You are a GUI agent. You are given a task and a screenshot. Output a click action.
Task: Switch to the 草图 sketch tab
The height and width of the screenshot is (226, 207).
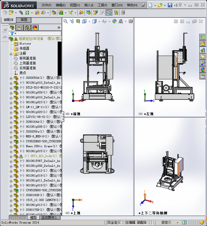24,20
